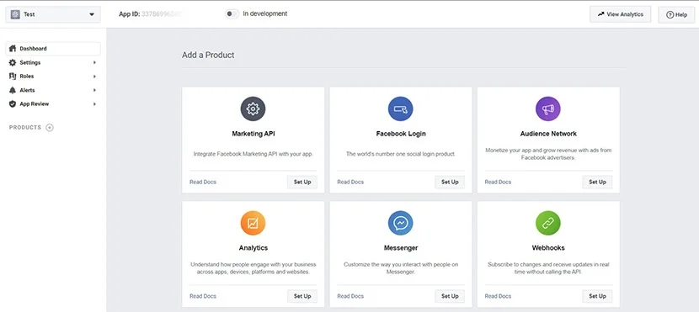Viewport: 699px width, 312px height.
Task: Click the blue Messenger icon
Action: [x=400, y=223]
